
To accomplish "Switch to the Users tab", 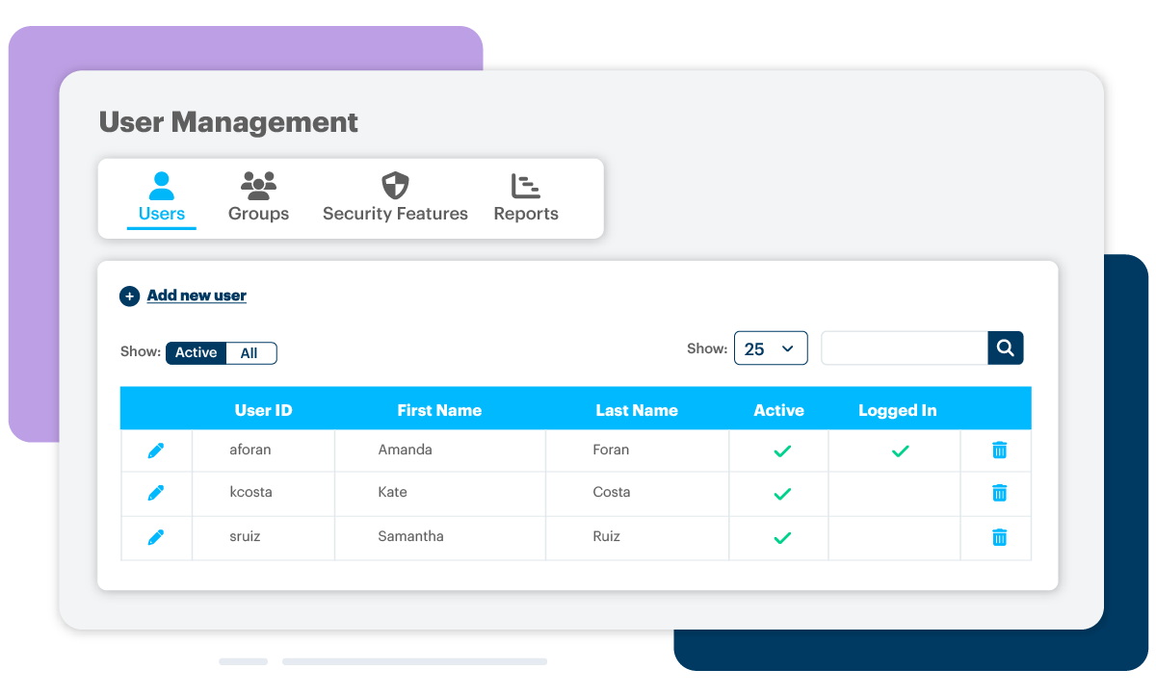I will (x=162, y=199).
